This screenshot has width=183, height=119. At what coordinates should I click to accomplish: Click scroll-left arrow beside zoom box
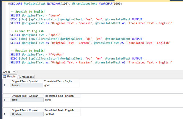tap(17, 72)
